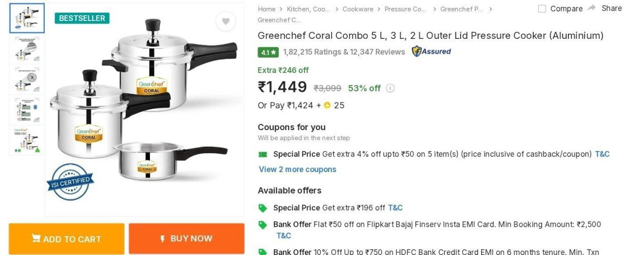Open T&C link for Bajaj Finserv offer
The width and height of the screenshot is (631, 255).
click(x=284, y=236)
